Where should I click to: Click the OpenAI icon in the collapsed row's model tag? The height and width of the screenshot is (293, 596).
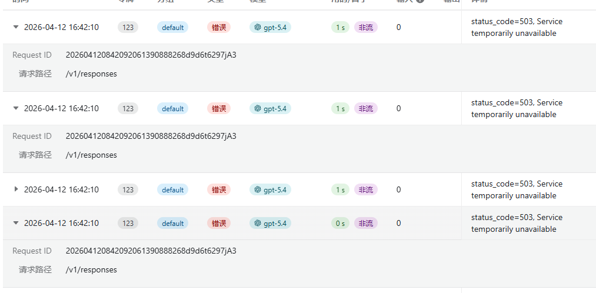pos(258,189)
